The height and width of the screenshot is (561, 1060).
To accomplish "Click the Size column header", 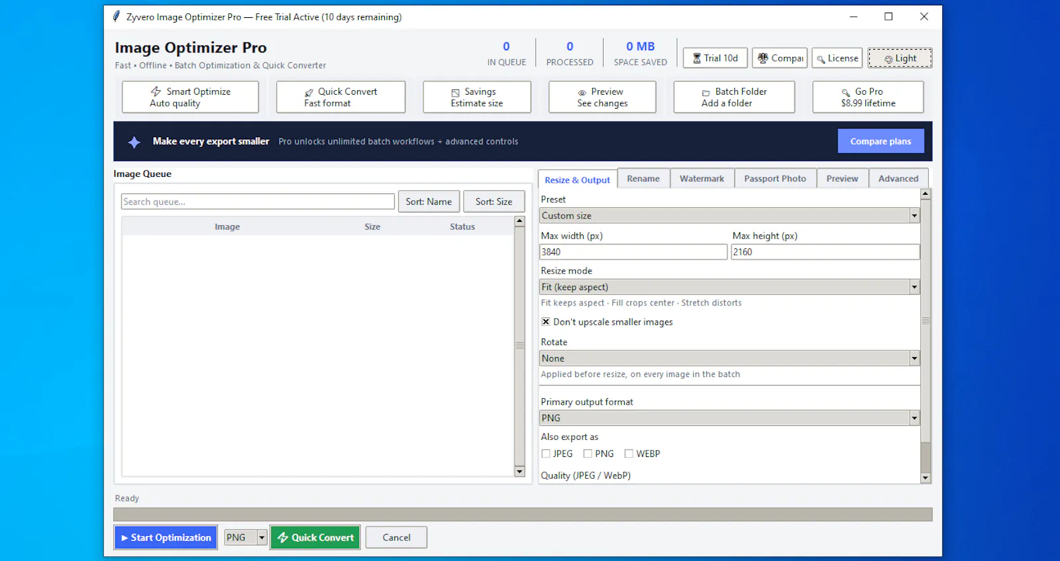I will (x=372, y=227).
